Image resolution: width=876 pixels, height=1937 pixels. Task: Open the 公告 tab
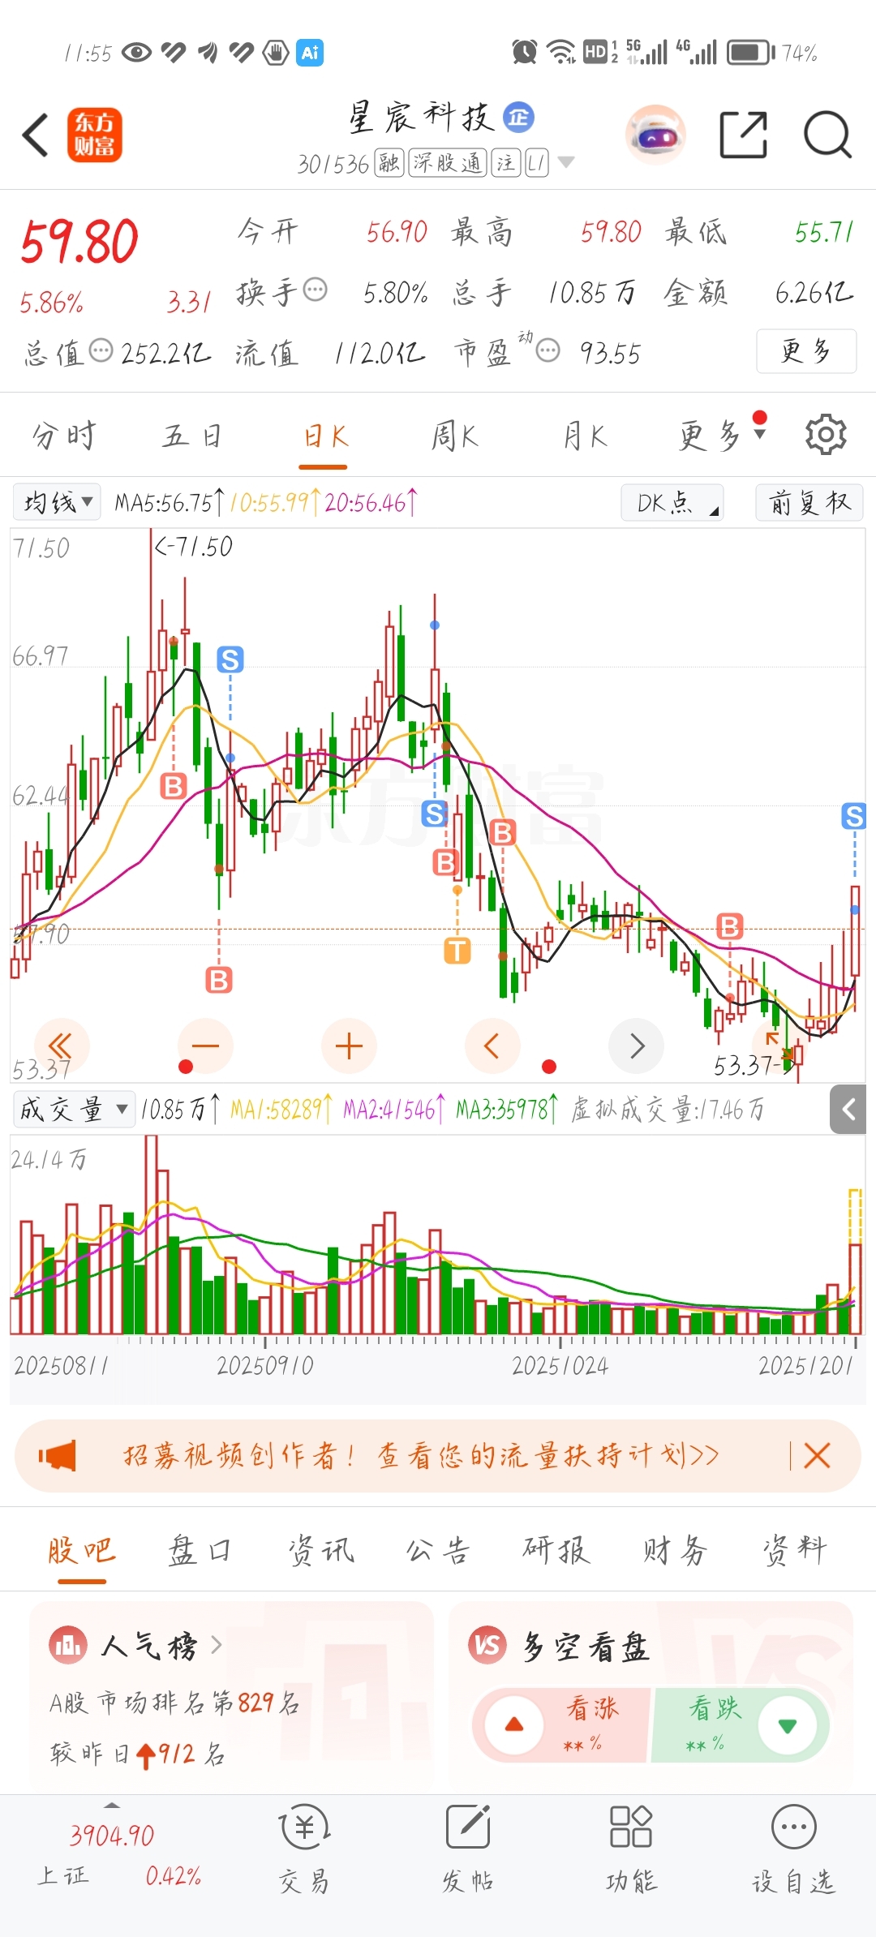point(438,1550)
